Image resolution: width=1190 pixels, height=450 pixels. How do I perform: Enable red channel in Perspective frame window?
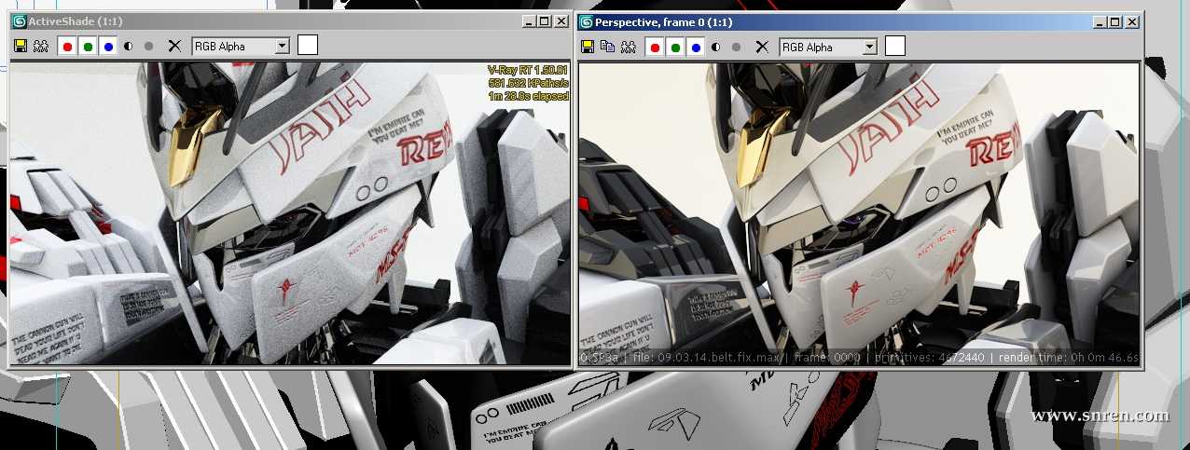pyautogui.click(x=655, y=47)
